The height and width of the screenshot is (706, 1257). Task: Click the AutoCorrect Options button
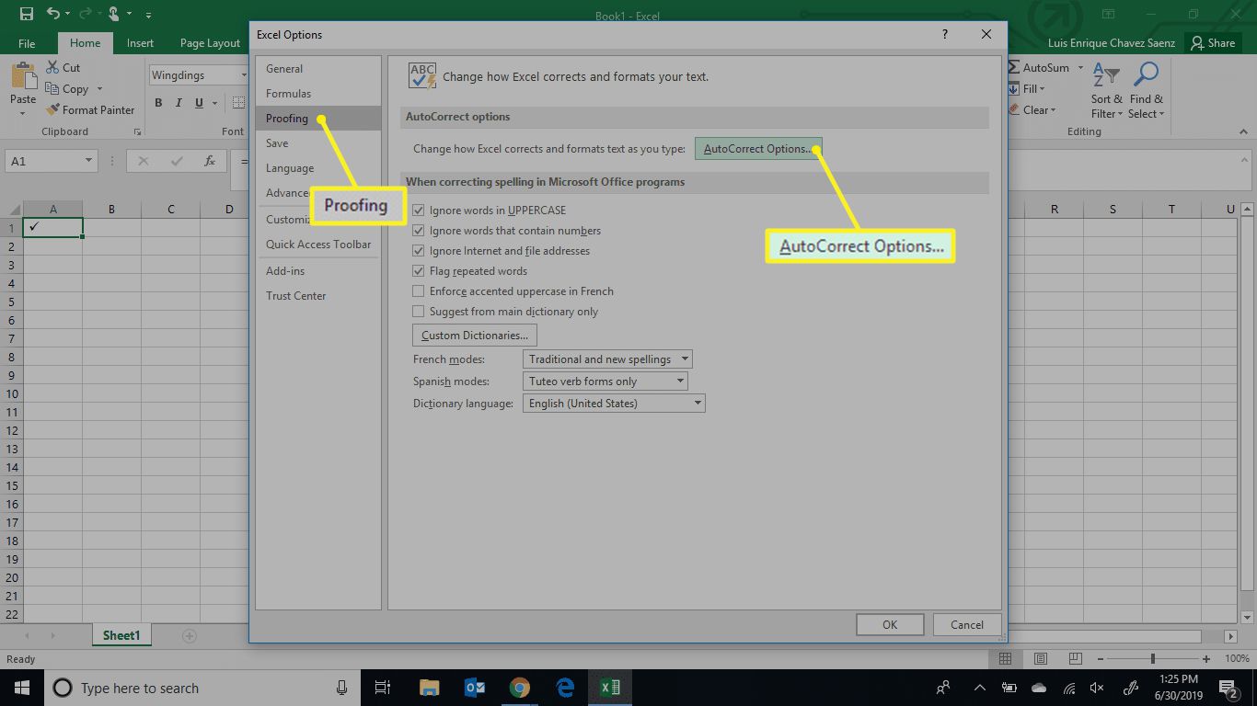click(x=758, y=149)
